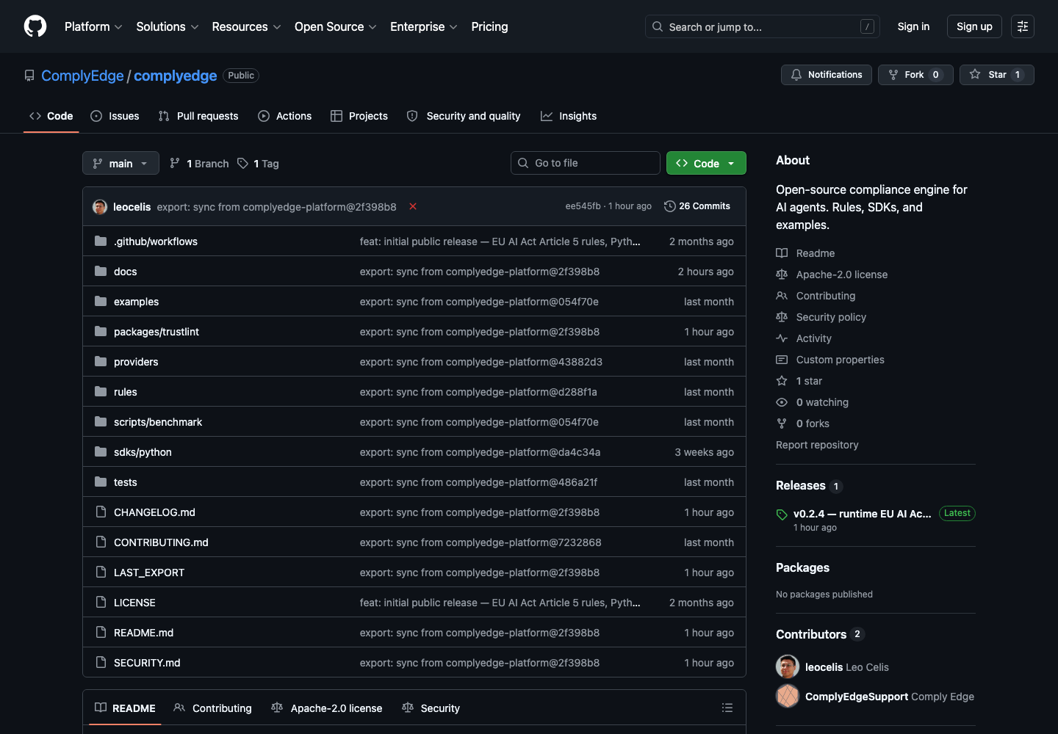
Task: Click the Sign up button
Action: tap(974, 26)
